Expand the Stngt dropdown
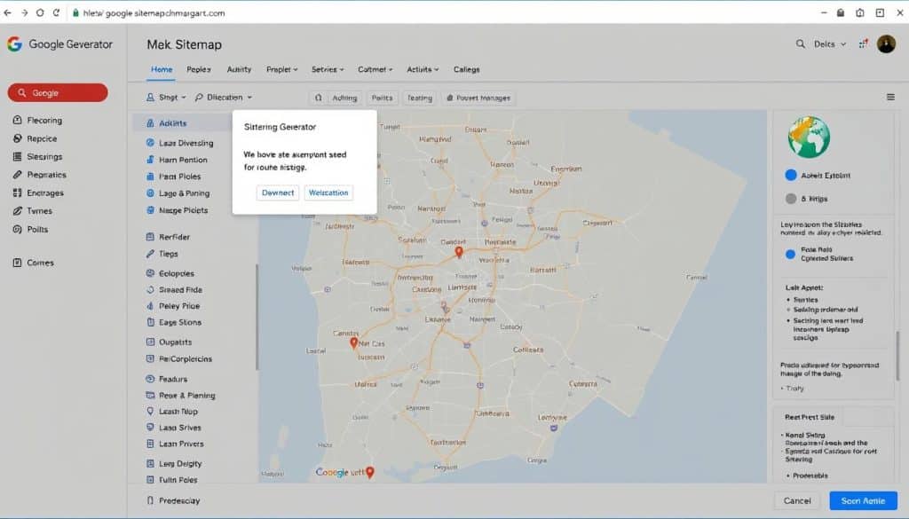This screenshot has width=909, height=519. click(x=166, y=98)
